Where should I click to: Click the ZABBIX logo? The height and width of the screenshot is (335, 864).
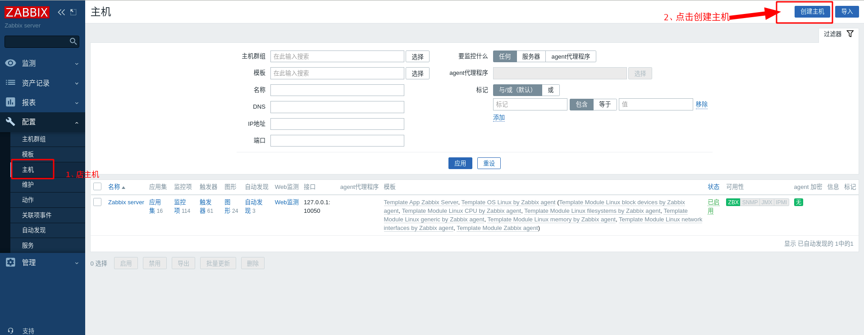point(27,12)
